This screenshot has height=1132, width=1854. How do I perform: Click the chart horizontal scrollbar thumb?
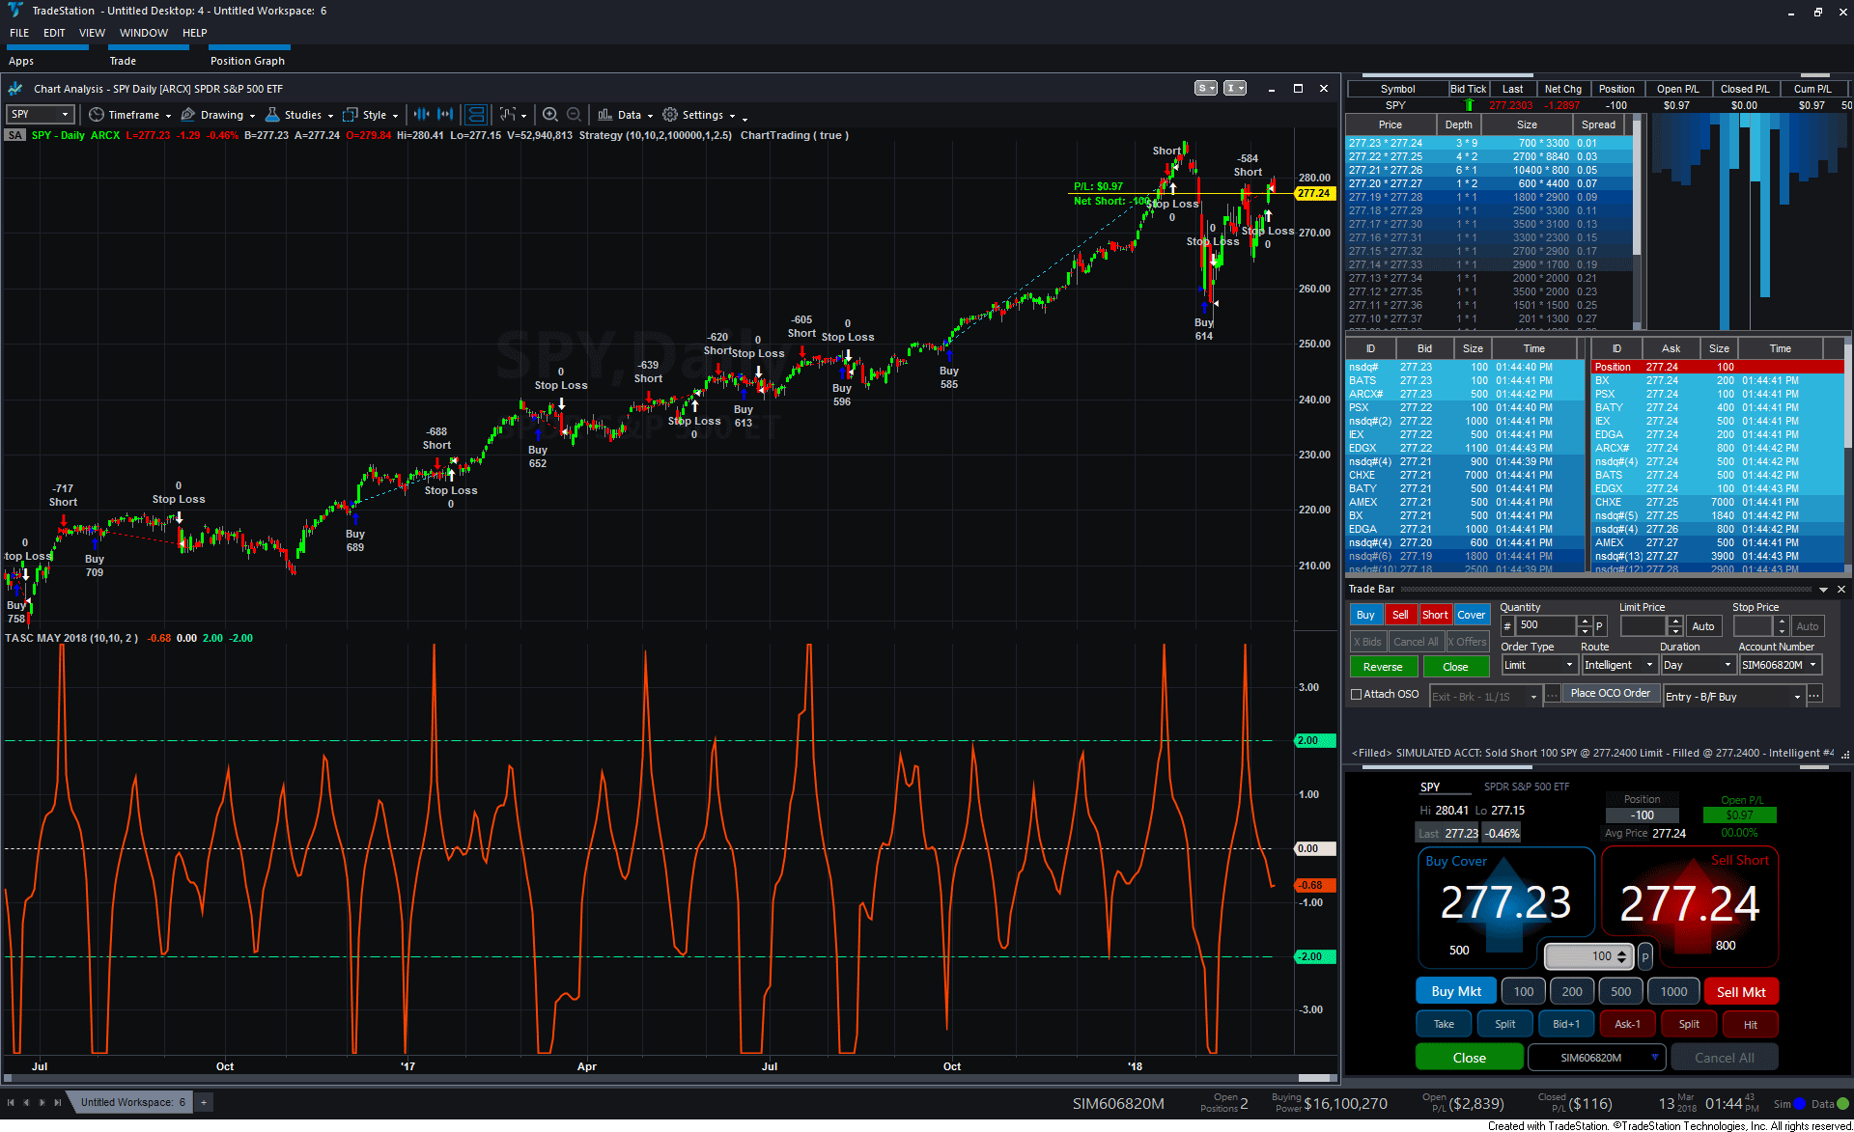tap(1315, 1078)
